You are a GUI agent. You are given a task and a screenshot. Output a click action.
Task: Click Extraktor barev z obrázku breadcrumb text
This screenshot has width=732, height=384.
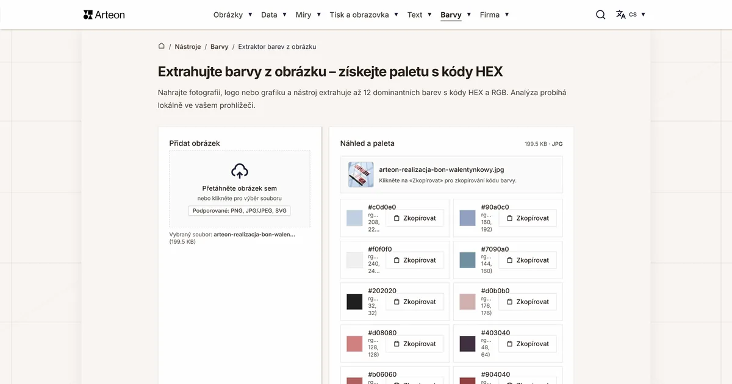[x=277, y=46]
